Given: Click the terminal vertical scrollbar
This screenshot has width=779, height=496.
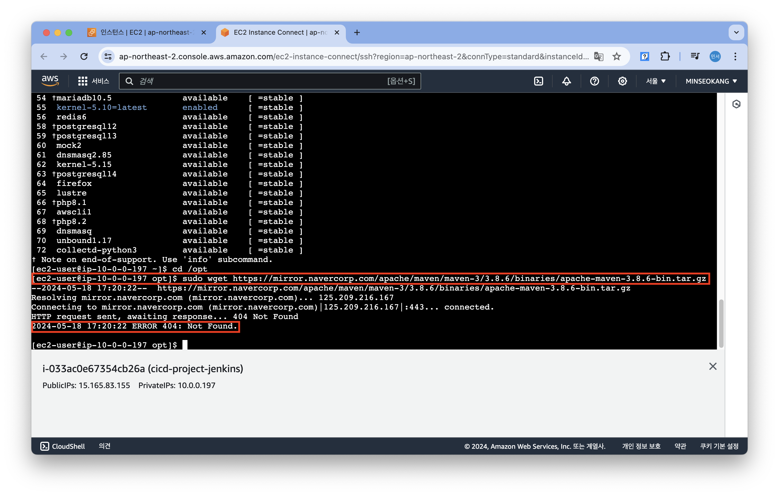Looking at the screenshot, I should pyautogui.click(x=721, y=323).
